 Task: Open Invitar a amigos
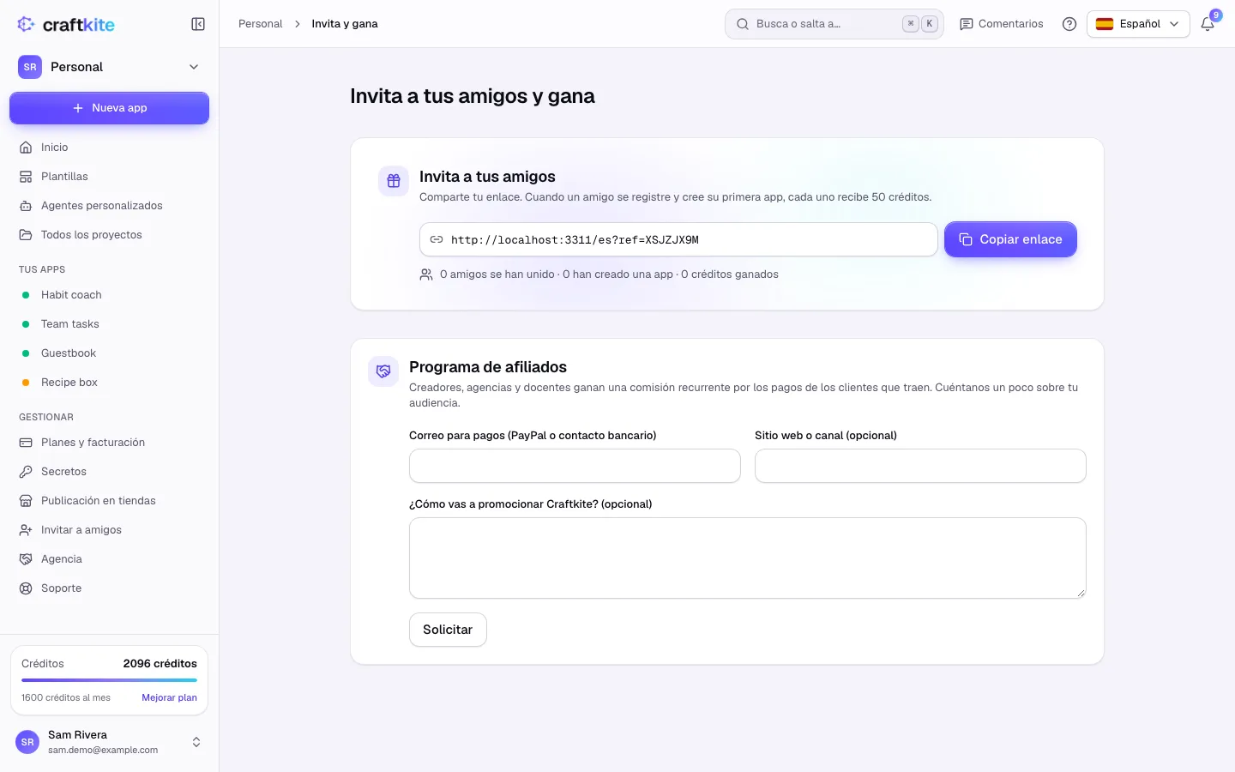109,530
